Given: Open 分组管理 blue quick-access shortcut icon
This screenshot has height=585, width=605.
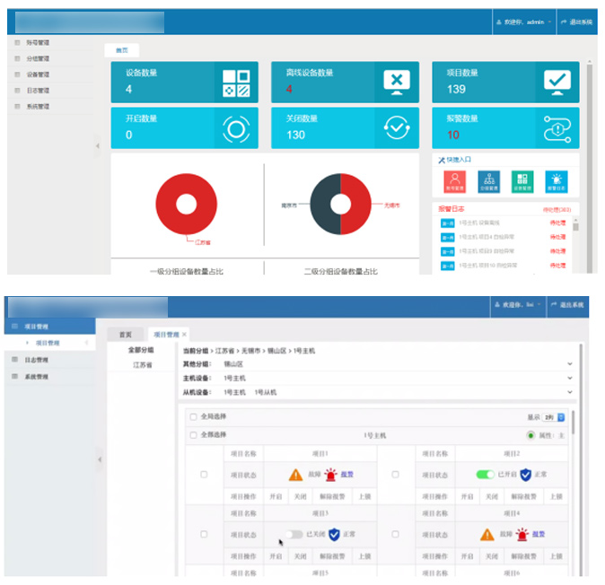Looking at the screenshot, I should click(x=488, y=181).
